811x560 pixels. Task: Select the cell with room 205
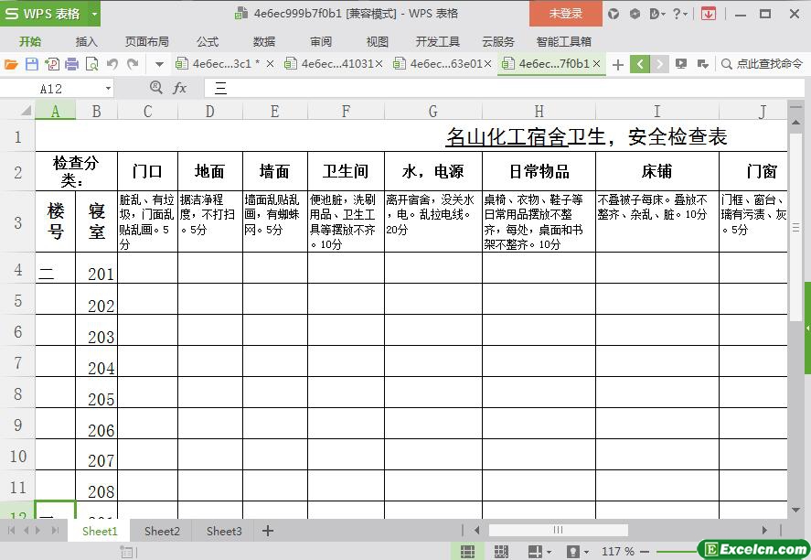97,393
